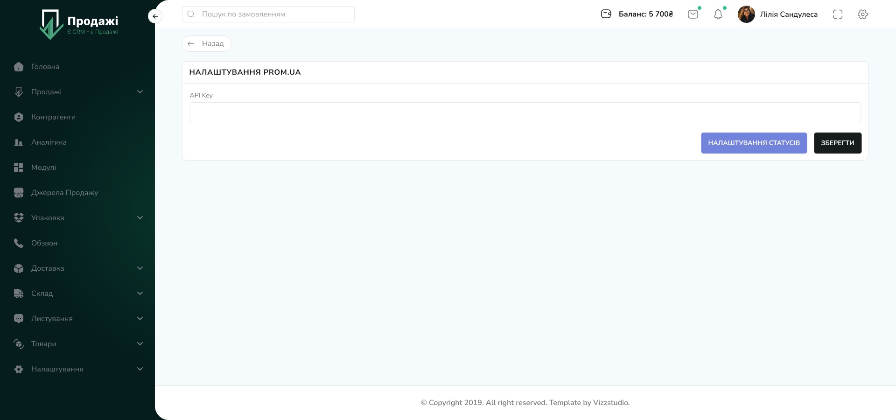Click the user avatar photo
This screenshot has width=896, height=420.
click(746, 14)
